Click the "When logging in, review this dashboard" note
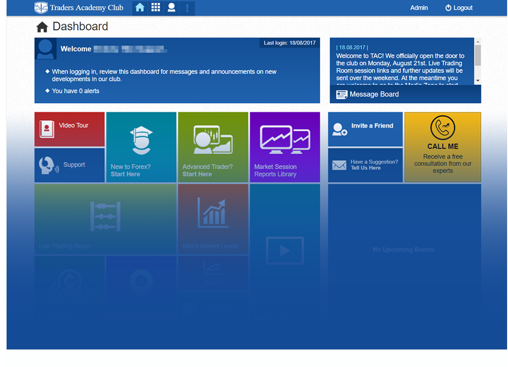This screenshot has width=508, height=367. [x=164, y=75]
